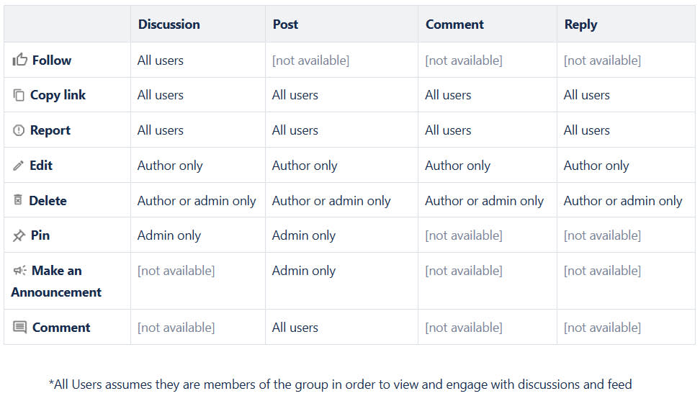Click the Make an Announcement row label
This screenshot has width=700, height=396.
click(56, 282)
